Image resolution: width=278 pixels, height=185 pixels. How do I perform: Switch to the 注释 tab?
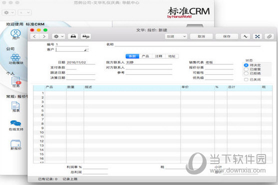pyautogui.click(x=159, y=56)
